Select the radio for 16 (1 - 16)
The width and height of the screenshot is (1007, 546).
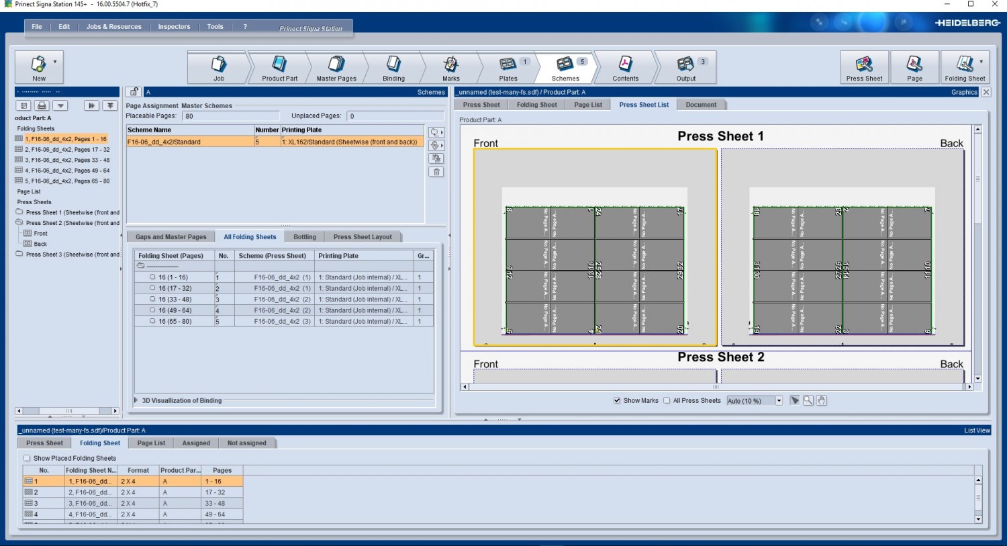(152, 277)
